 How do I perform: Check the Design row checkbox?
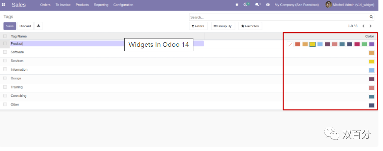[5, 78]
